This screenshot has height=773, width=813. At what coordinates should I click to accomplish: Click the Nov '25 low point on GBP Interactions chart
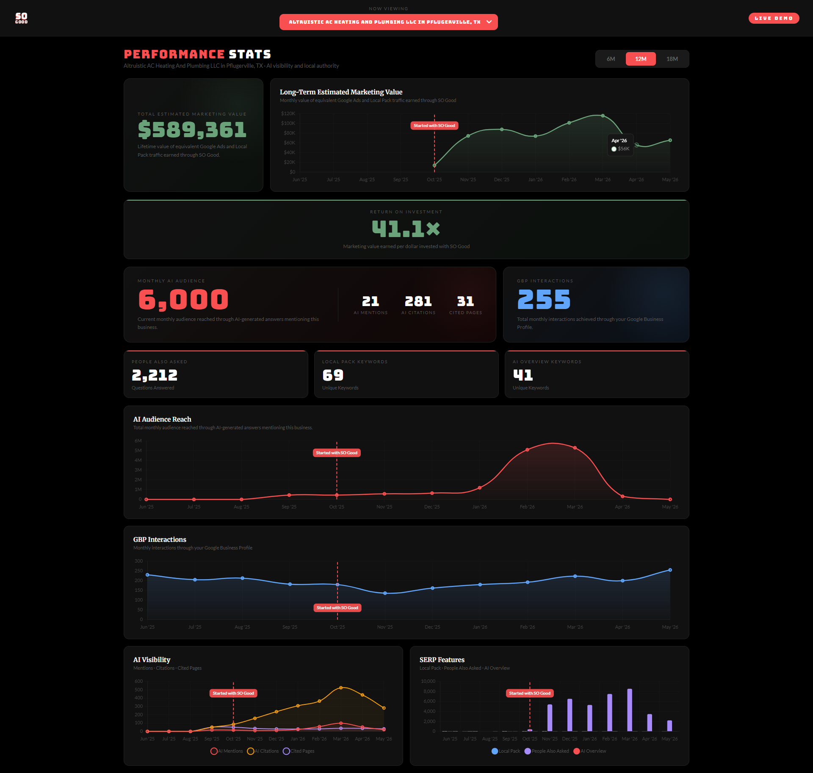(385, 593)
